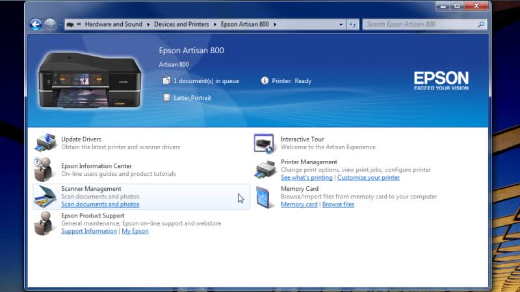Expand the arrow after Epson Artisan 800
The height and width of the screenshot is (292, 520).
pyautogui.click(x=275, y=24)
